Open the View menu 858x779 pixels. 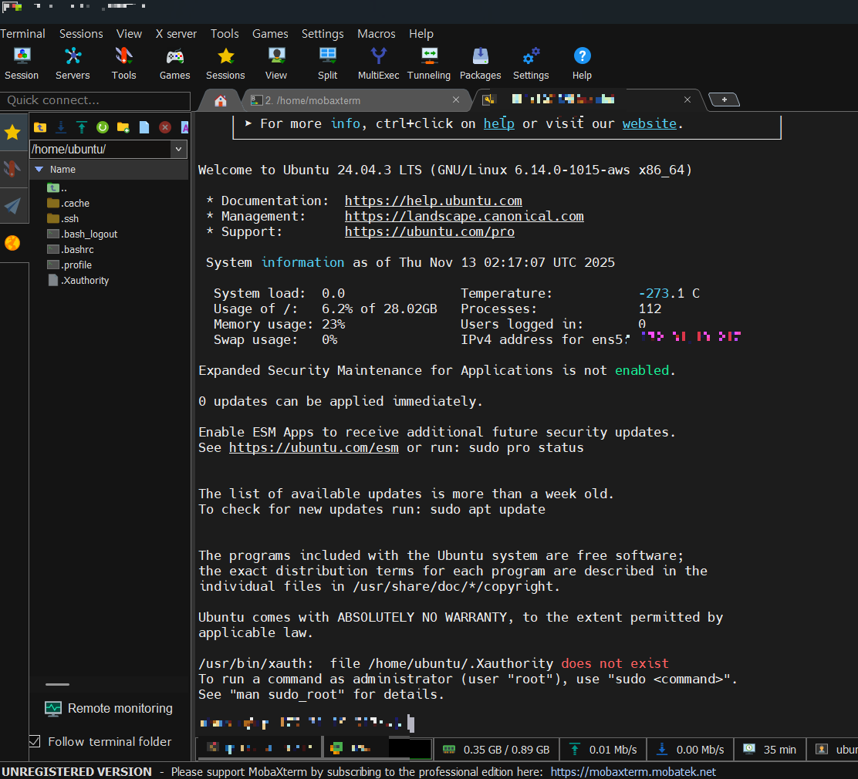(129, 34)
